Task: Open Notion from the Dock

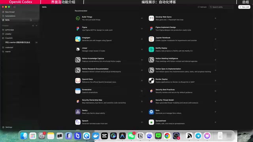Action: pyautogui.click(x=140, y=136)
